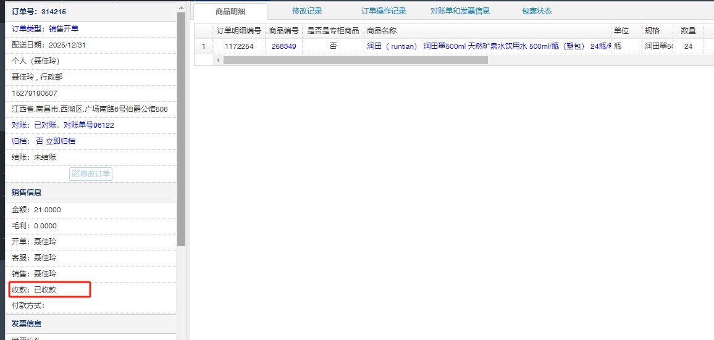
Task: Select the 商品明细 tab
Action: pyautogui.click(x=230, y=12)
